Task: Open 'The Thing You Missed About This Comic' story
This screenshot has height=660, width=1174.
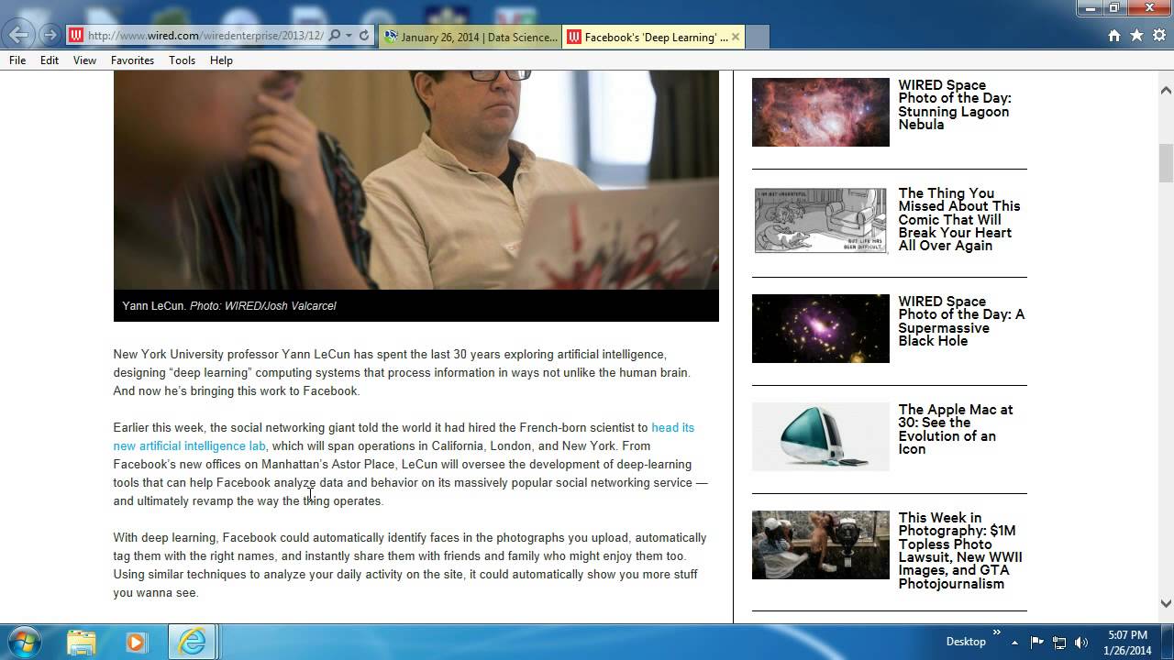Action: 959,219
